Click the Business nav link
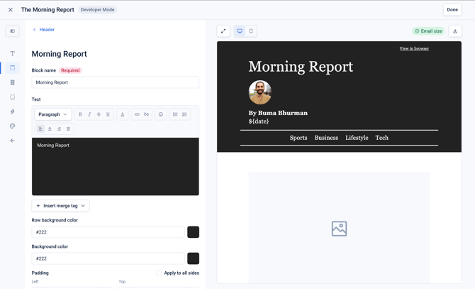 click(x=326, y=138)
